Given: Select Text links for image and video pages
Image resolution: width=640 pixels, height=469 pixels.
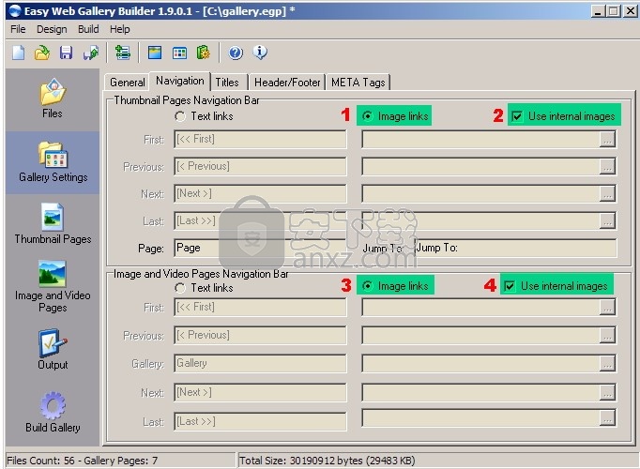Looking at the screenshot, I should 204,288.
